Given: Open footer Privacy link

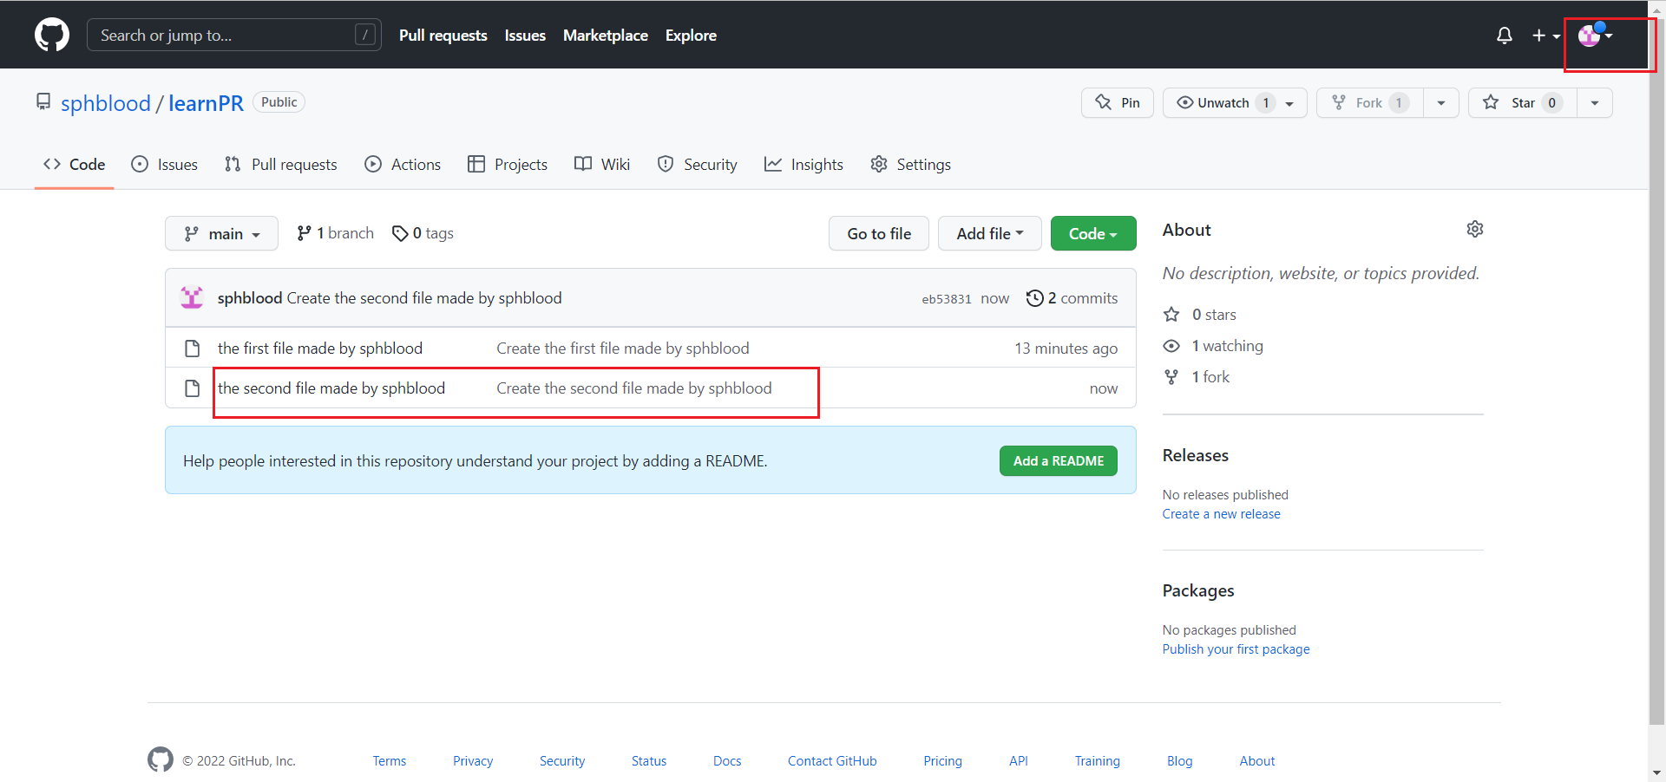Looking at the screenshot, I should click(x=473, y=760).
